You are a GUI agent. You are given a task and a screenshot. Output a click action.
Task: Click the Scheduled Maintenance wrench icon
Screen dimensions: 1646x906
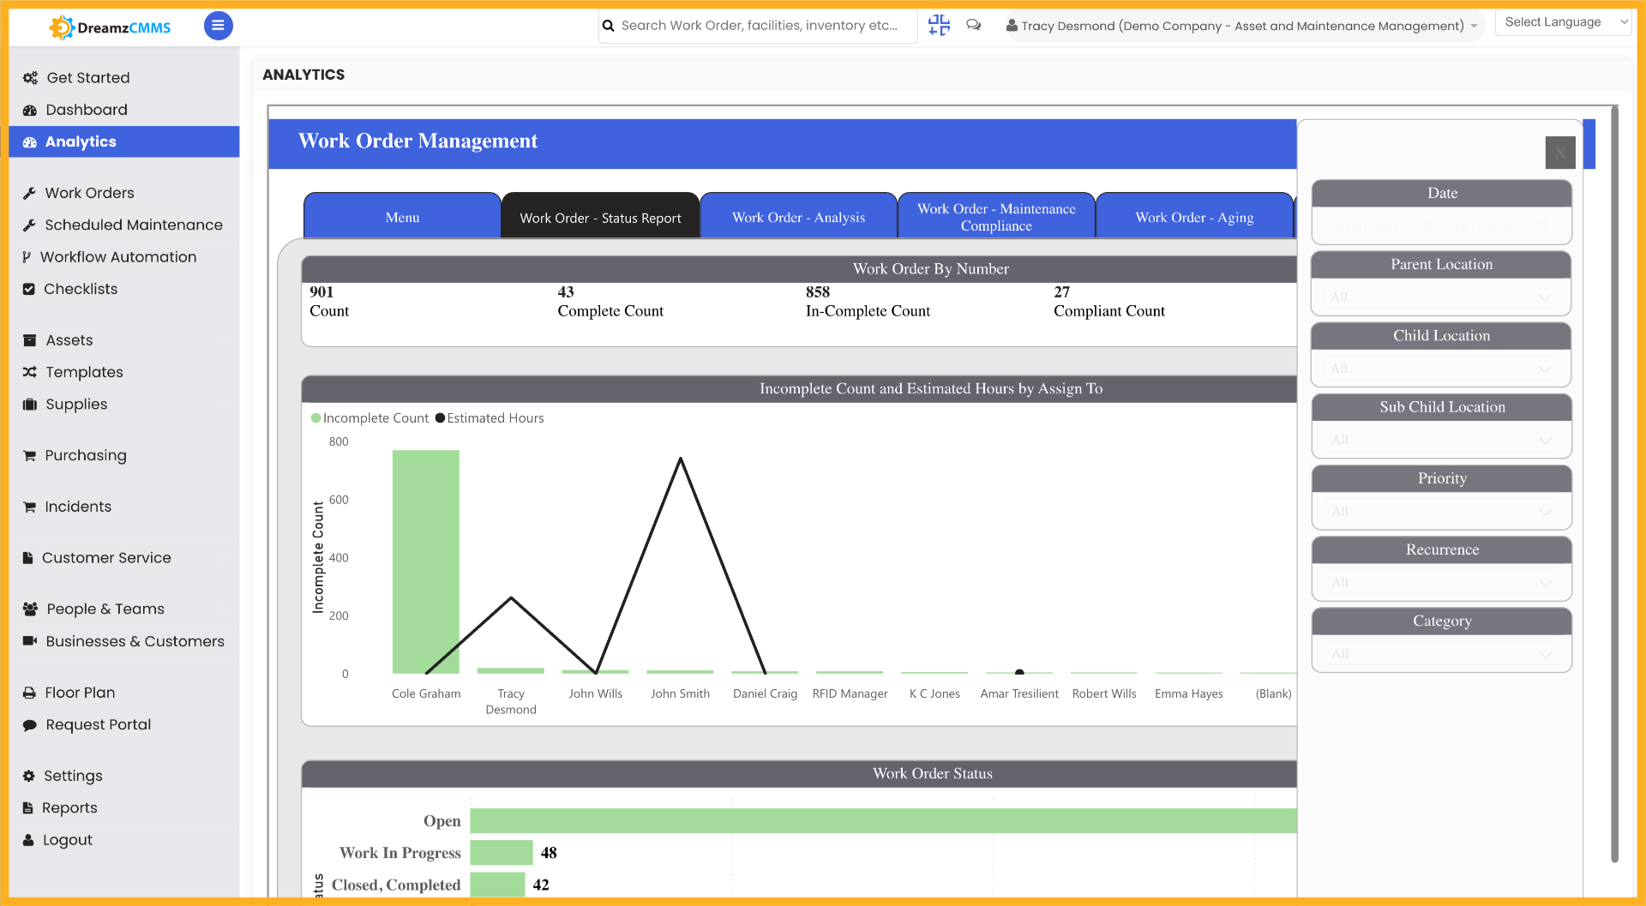29,225
